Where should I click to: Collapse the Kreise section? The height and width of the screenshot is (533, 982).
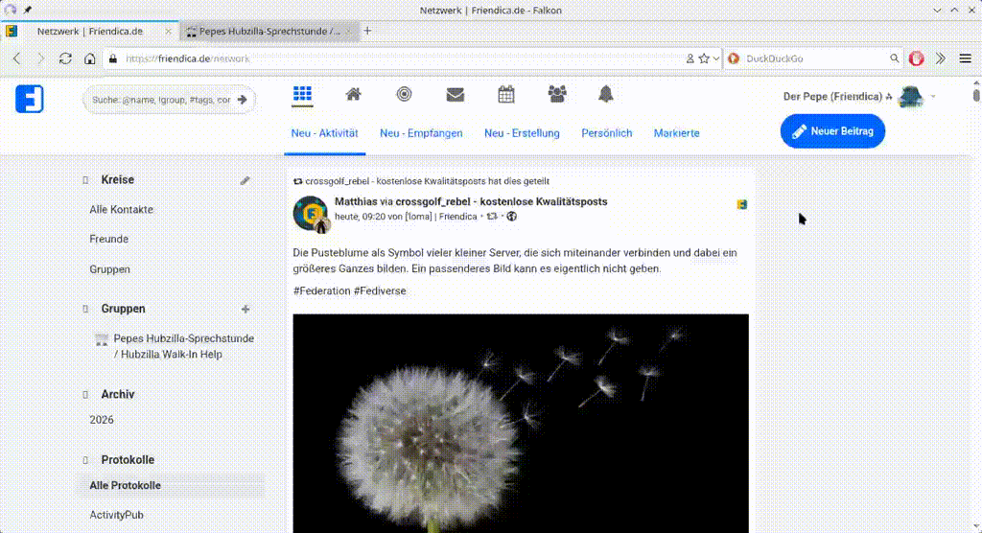click(85, 180)
